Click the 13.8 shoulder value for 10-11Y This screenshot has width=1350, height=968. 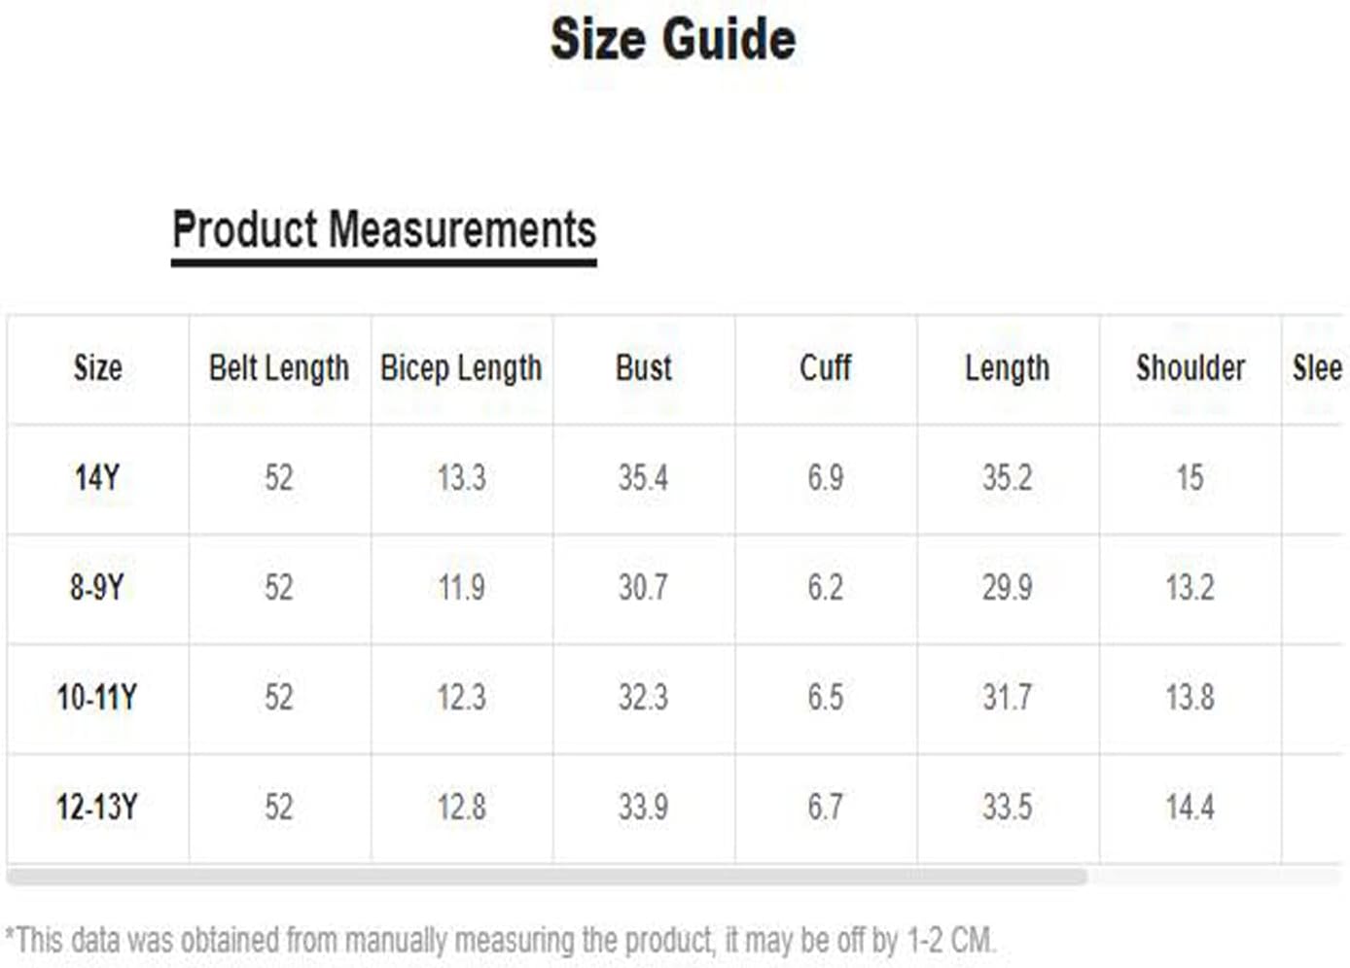coord(1190,698)
